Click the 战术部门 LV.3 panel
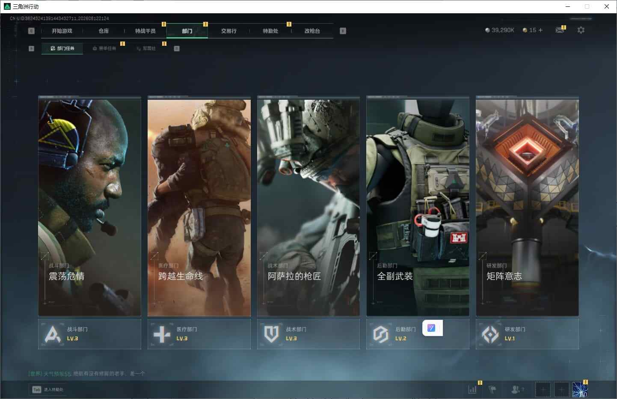 tap(308, 334)
